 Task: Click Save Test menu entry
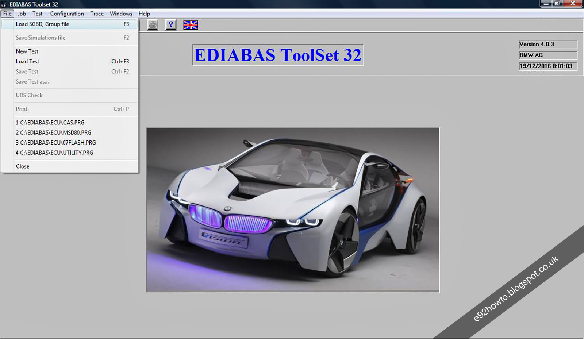click(x=69, y=72)
